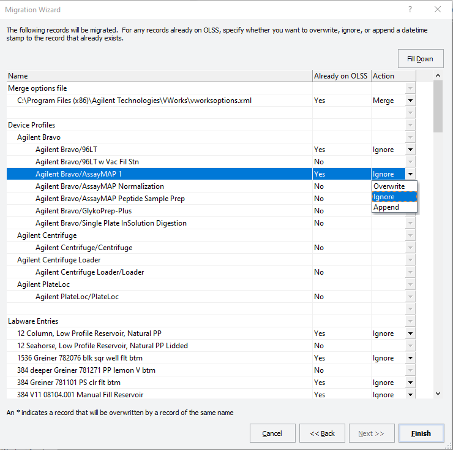Select the Agilent Centrifuge Loader group row

pyautogui.click(x=211, y=260)
